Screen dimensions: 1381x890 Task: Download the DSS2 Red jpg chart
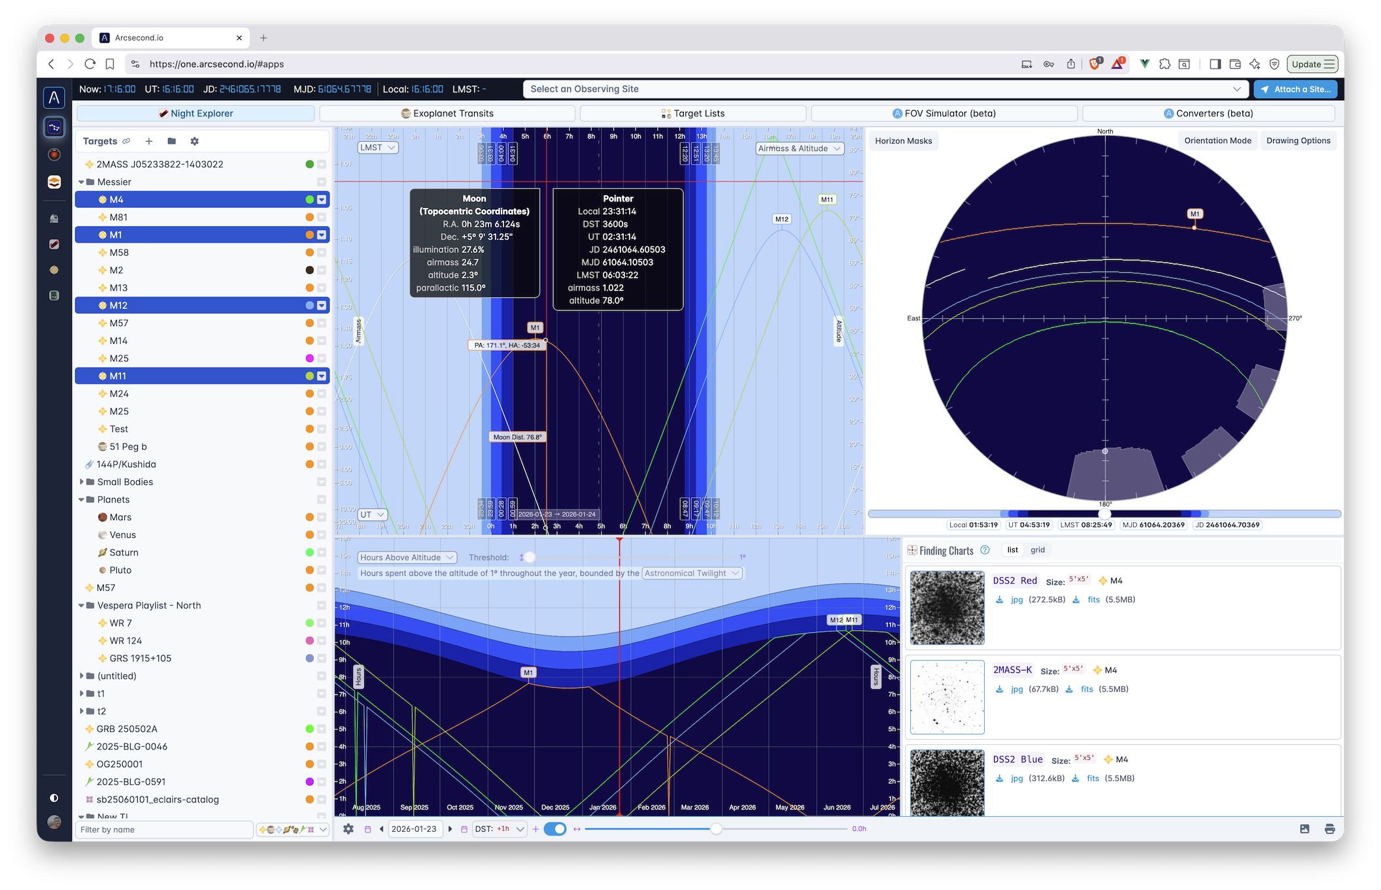[x=1017, y=600]
